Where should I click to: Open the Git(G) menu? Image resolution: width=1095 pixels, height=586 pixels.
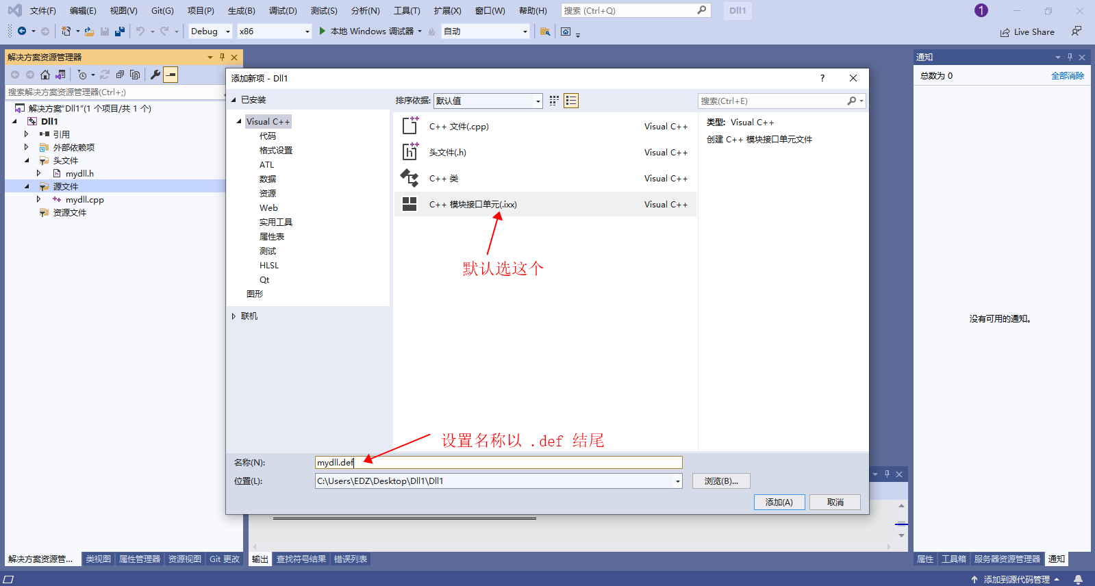162,10
